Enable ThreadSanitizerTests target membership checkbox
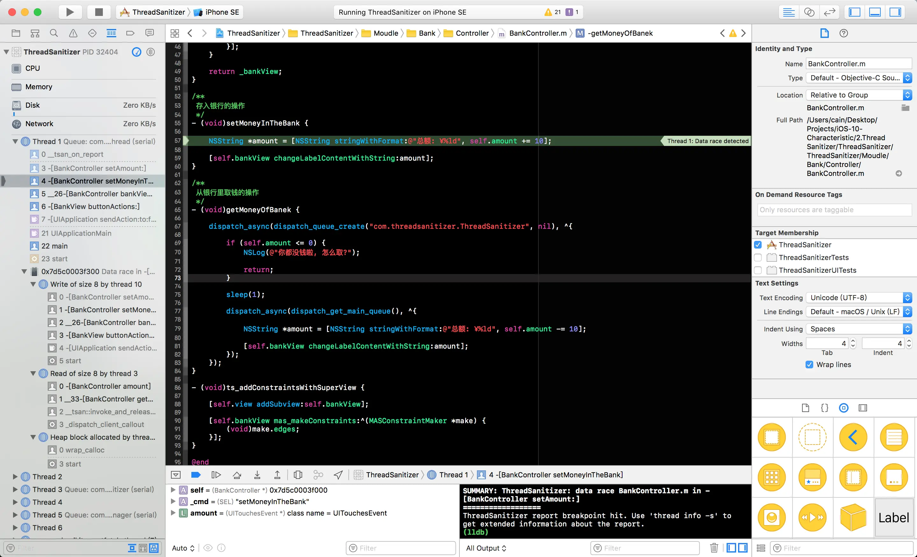This screenshot has height=557, width=917. coord(758,258)
